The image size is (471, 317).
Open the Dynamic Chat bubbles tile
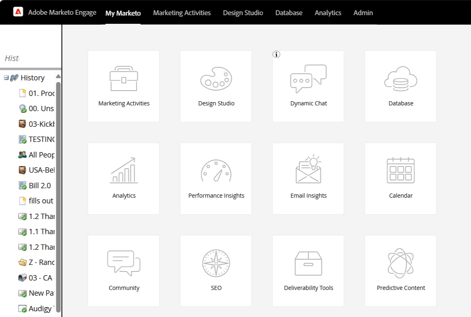pos(308,86)
